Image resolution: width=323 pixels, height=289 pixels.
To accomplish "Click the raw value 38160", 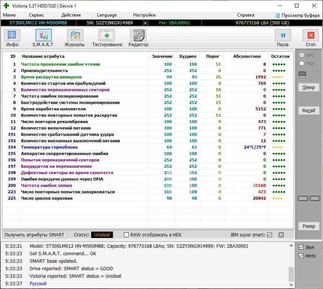I will (x=259, y=185).
